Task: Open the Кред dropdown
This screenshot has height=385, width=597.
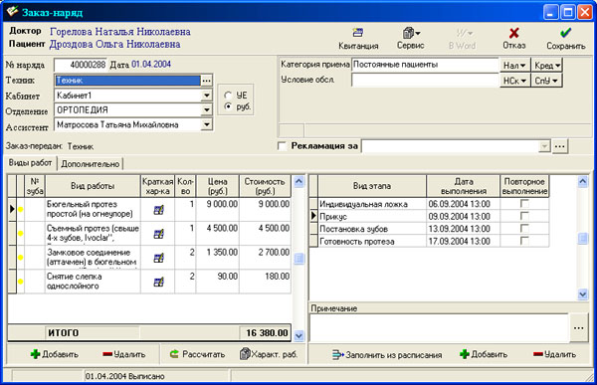Action: (x=546, y=66)
